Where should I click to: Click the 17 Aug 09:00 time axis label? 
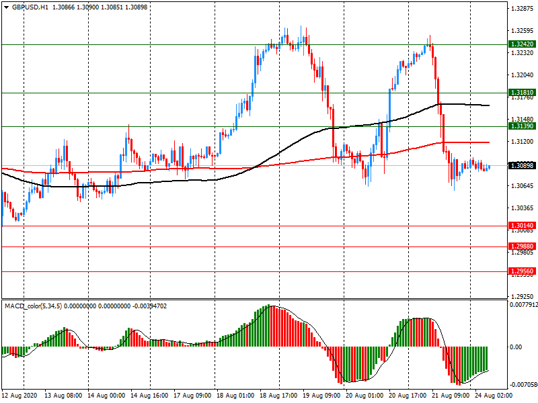[x=192, y=396]
